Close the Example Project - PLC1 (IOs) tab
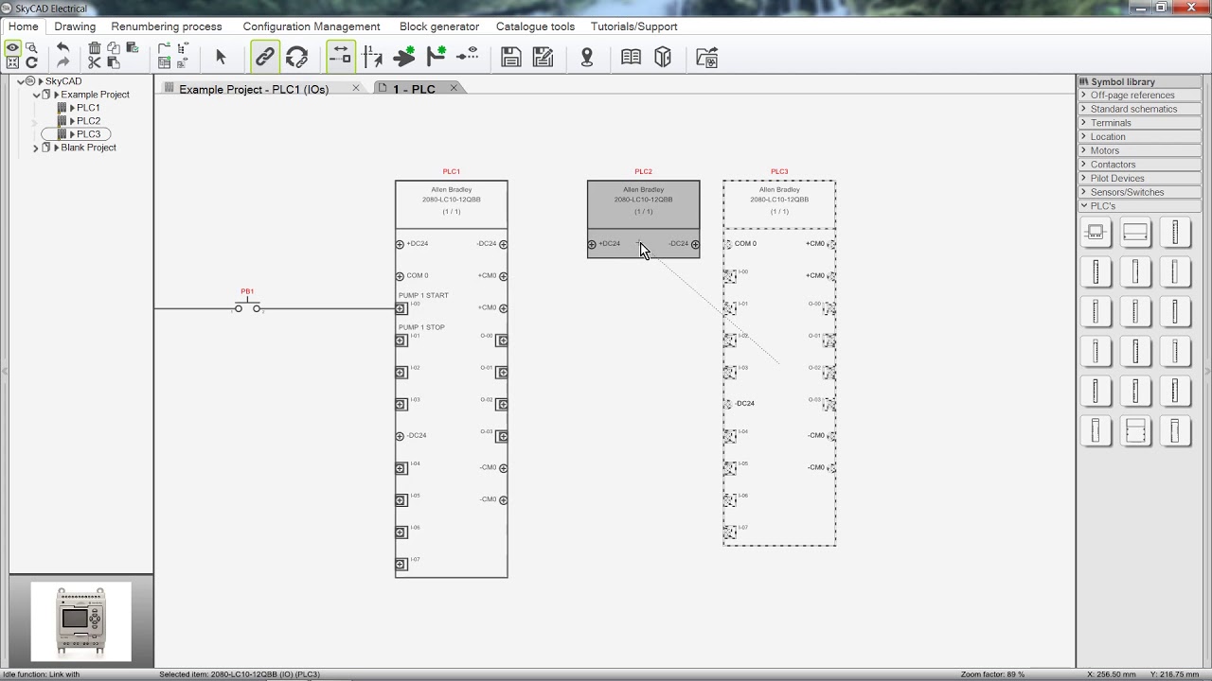 click(356, 88)
